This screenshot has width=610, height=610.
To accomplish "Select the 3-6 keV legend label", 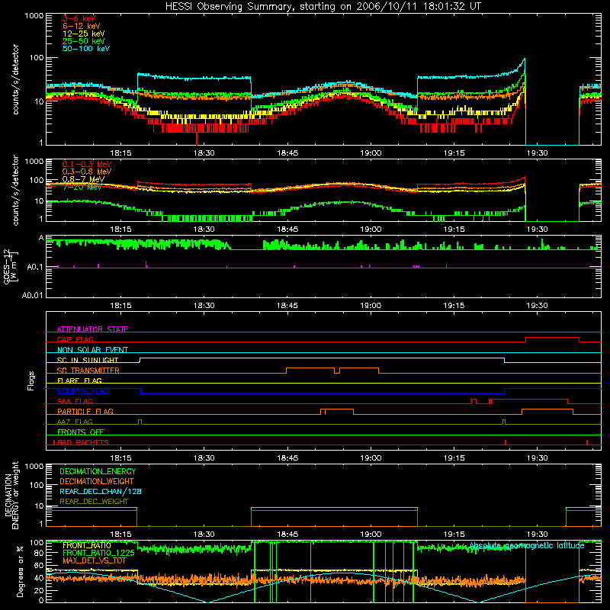I will pyautogui.click(x=79, y=18).
